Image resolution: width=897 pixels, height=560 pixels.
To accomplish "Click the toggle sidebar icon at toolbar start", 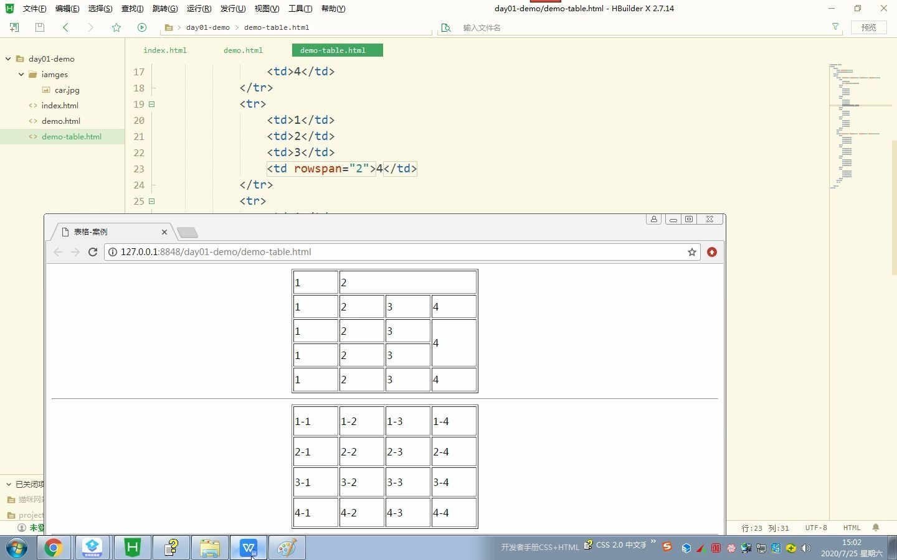I will [x=14, y=27].
